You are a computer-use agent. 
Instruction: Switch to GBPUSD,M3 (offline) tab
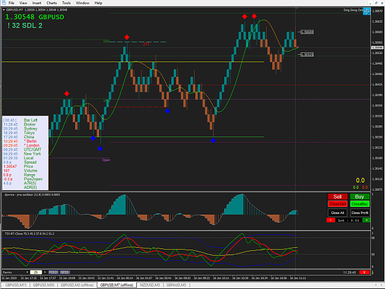(77, 285)
